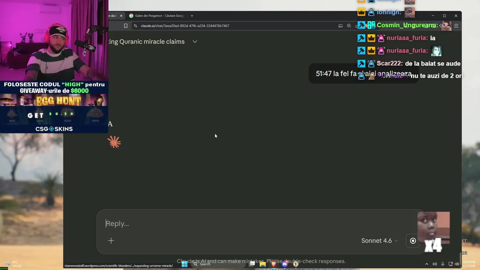The image size is (480, 270).
Task: Close the active Claude browser tab
Action: click(121, 16)
